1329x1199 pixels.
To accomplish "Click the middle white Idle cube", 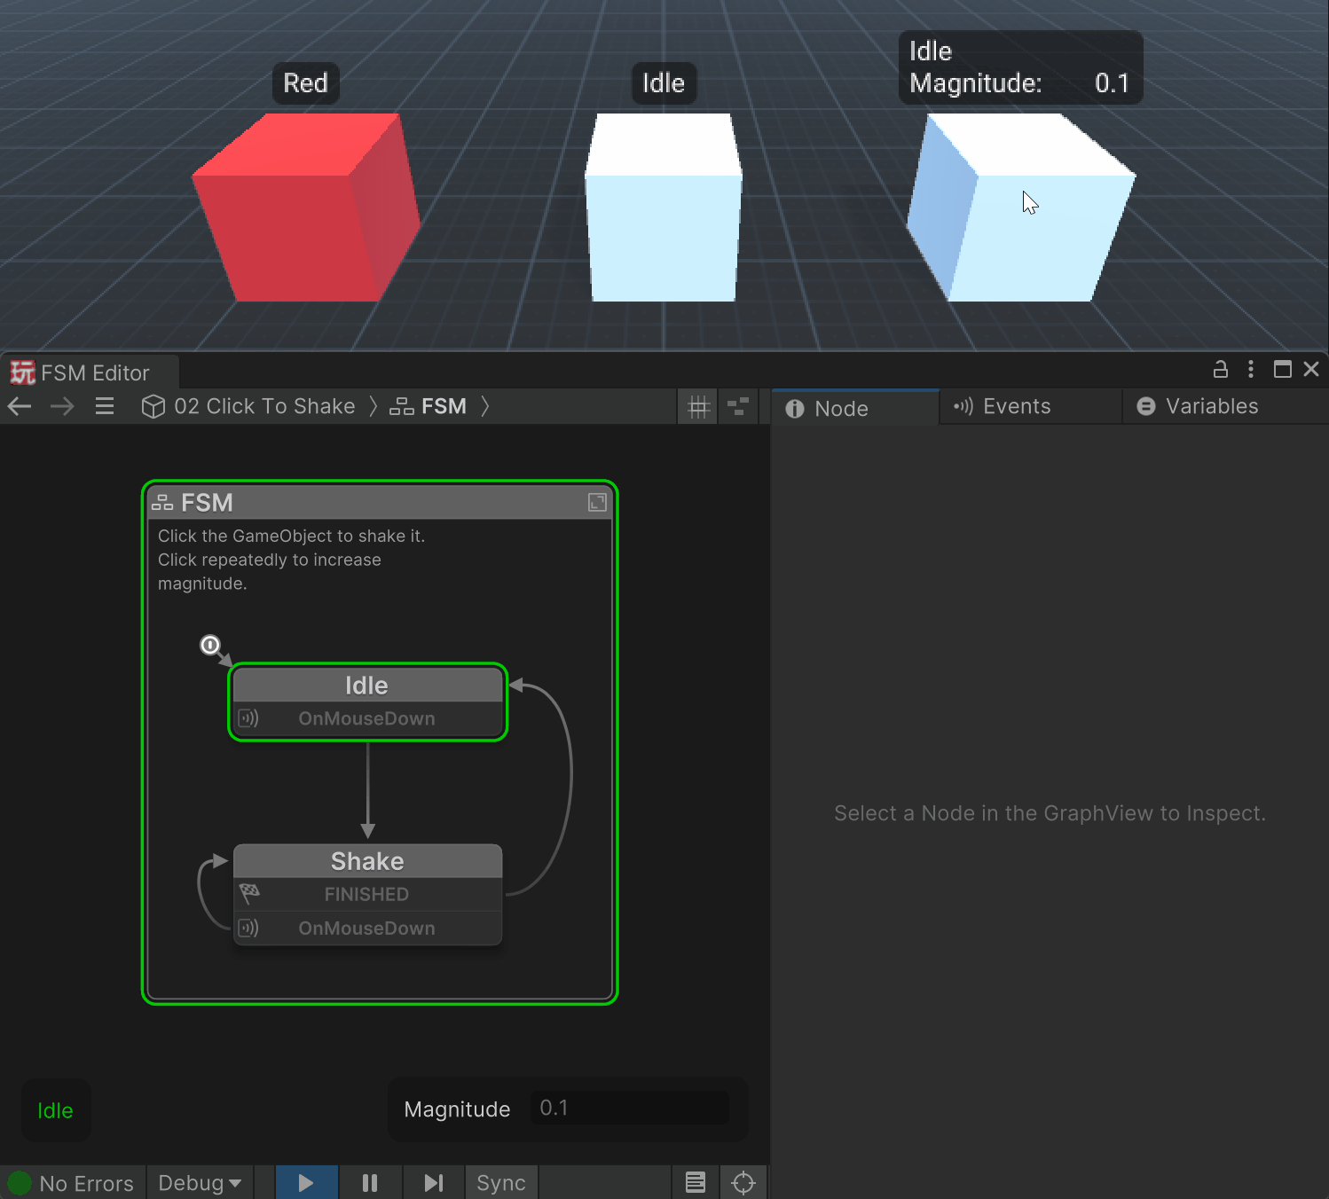I will point(663,208).
